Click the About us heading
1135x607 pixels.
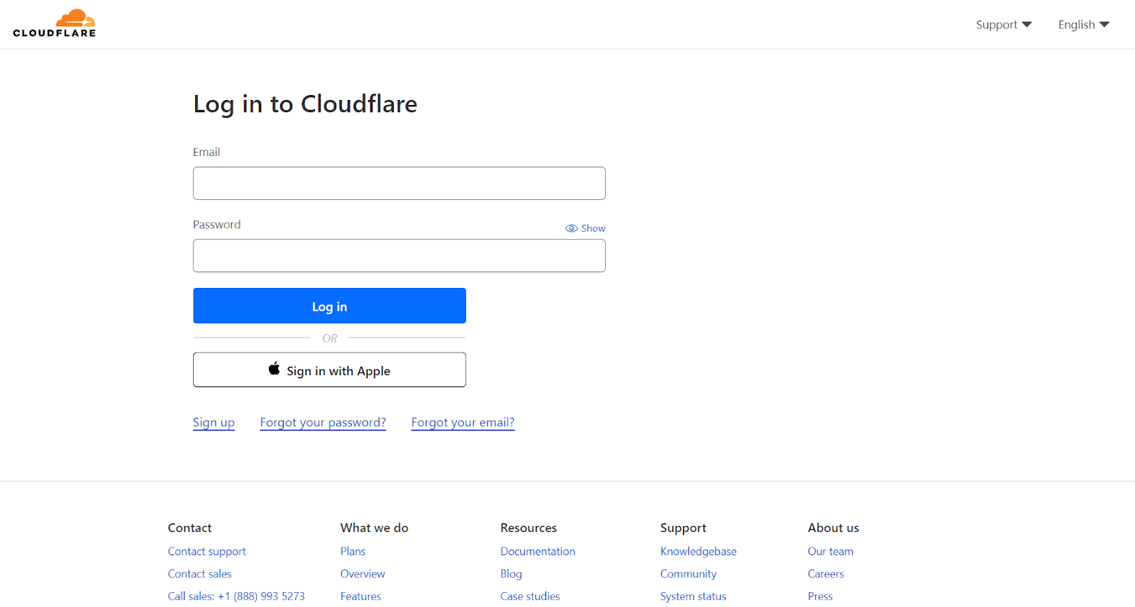(x=834, y=528)
